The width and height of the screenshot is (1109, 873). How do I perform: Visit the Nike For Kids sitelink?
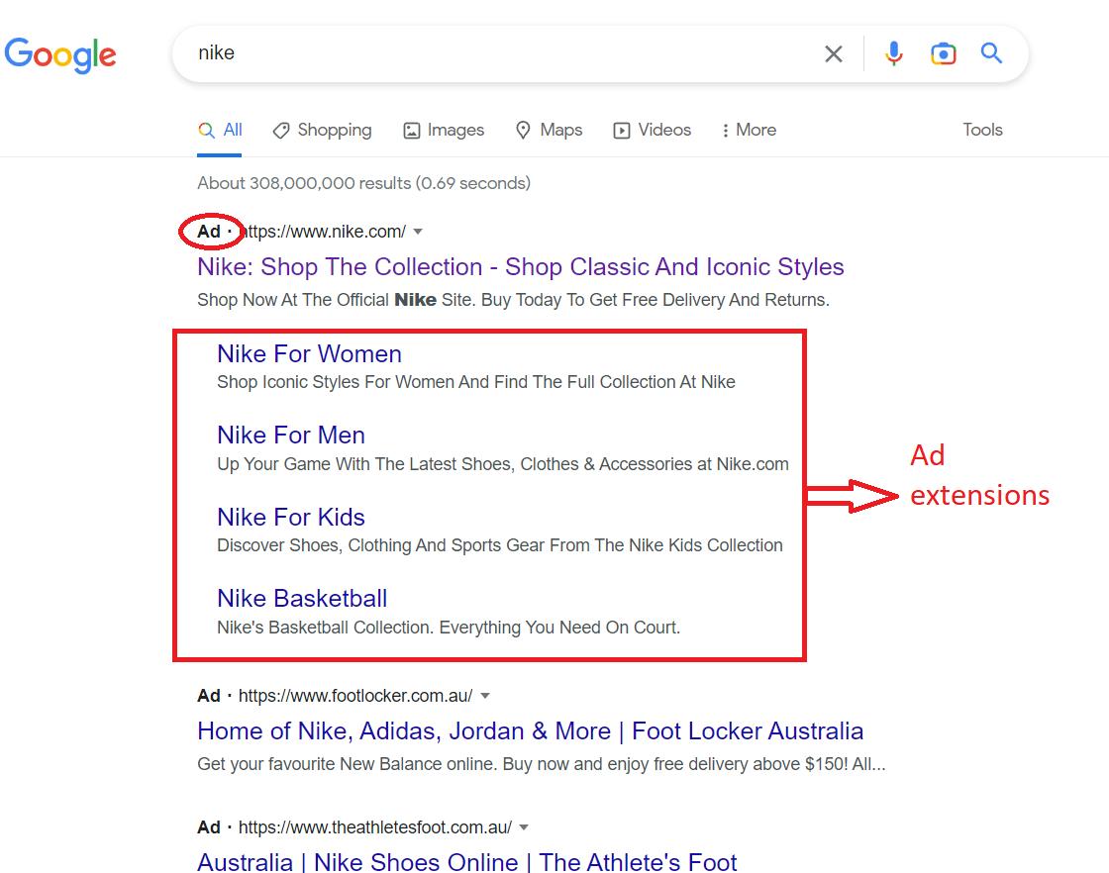[x=291, y=518]
